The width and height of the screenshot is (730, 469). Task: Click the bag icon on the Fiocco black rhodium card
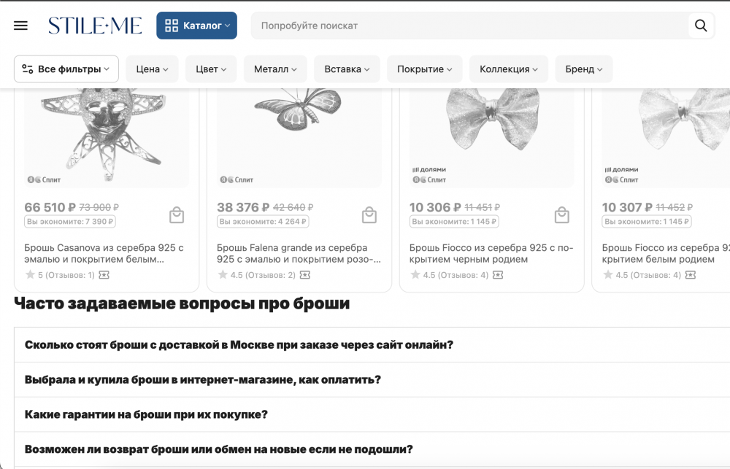tap(561, 214)
